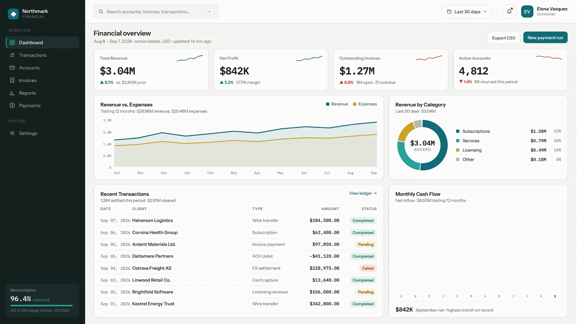577x324 pixels.
Task: Click the ⌘K shortcut badge in search
Action: (209, 12)
